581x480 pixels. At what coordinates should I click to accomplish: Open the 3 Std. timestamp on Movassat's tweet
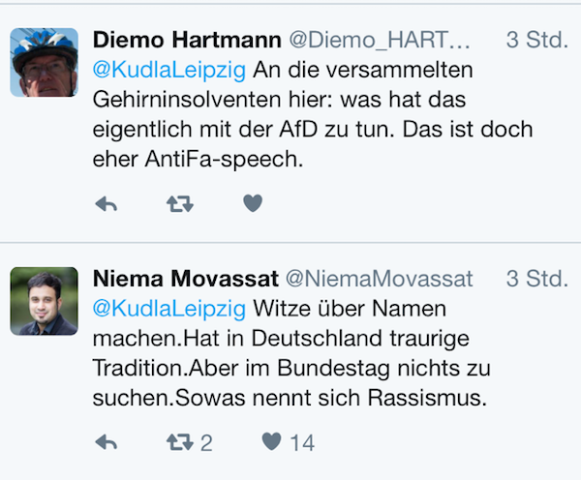click(536, 279)
